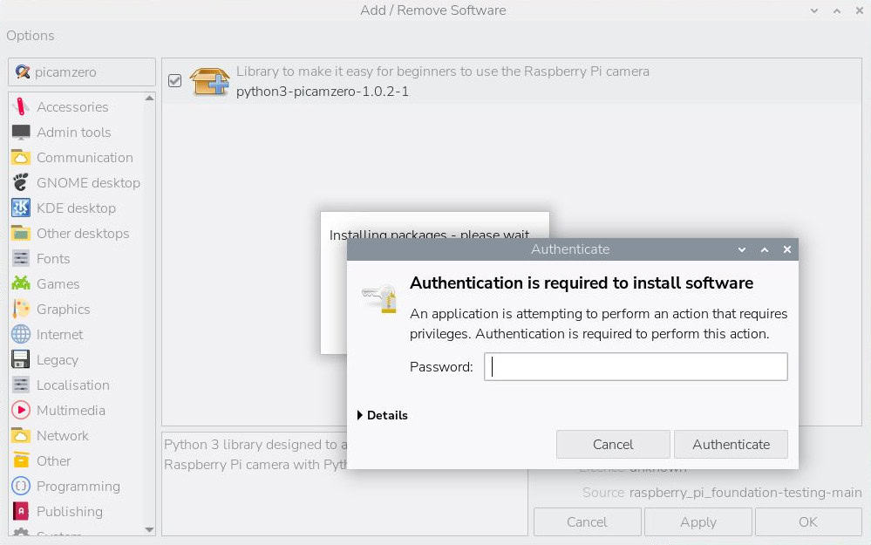Select the KDE desktop category icon
871x545 pixels.
[x=22, y=208]
